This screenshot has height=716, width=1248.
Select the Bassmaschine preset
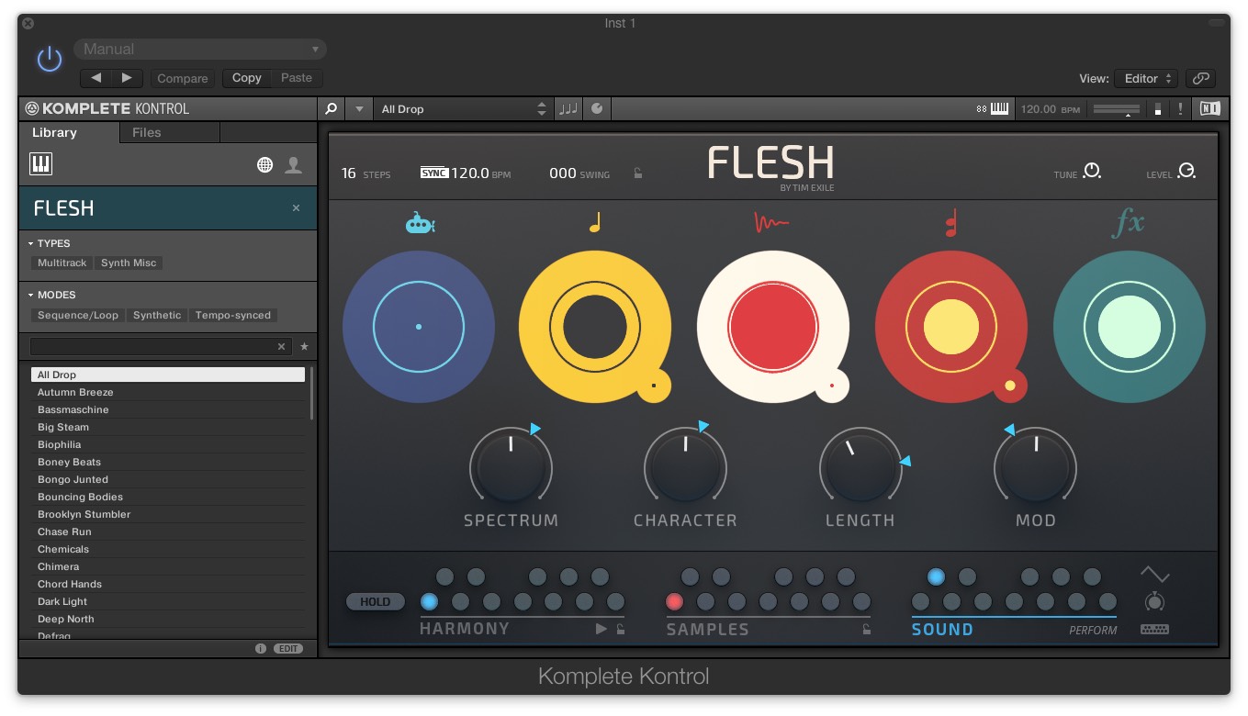tap(73, 409)
